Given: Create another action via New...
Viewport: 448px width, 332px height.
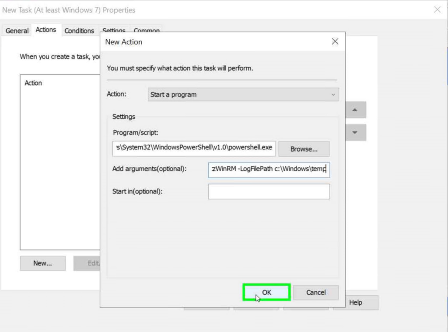Looking at the screenshot, I should [x=42, y=263].
